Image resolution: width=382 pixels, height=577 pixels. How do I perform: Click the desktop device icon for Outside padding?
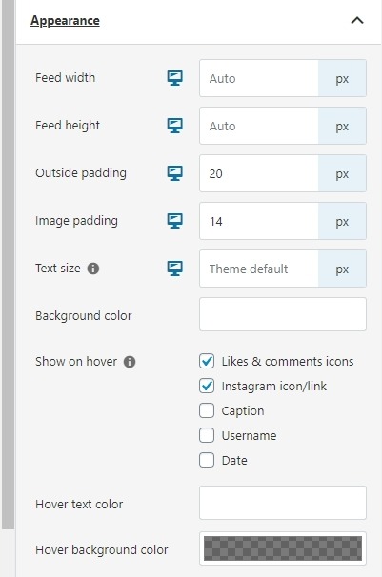tap(175, 173)
